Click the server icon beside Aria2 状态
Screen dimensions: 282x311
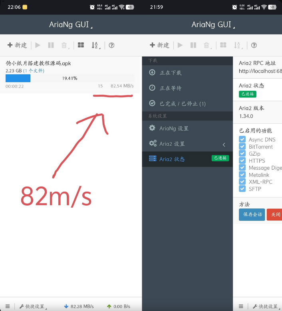153,158
